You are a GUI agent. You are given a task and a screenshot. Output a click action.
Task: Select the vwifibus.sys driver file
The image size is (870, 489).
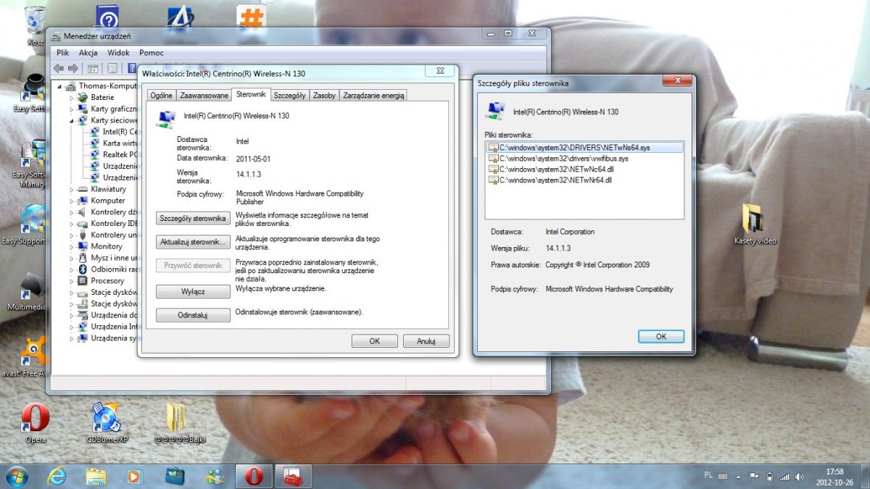pos(558,158)
